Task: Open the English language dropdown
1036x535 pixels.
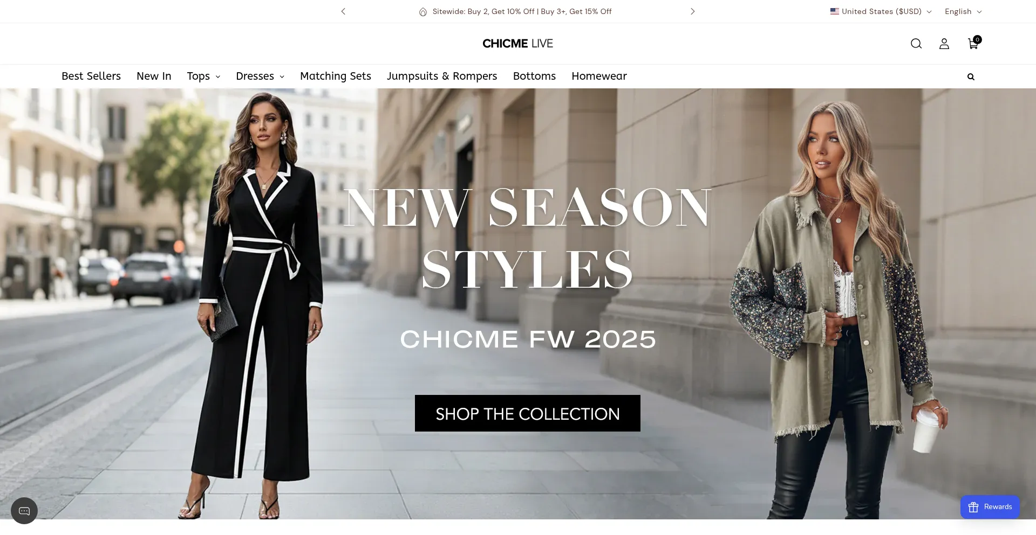Action: click(963, 11)
